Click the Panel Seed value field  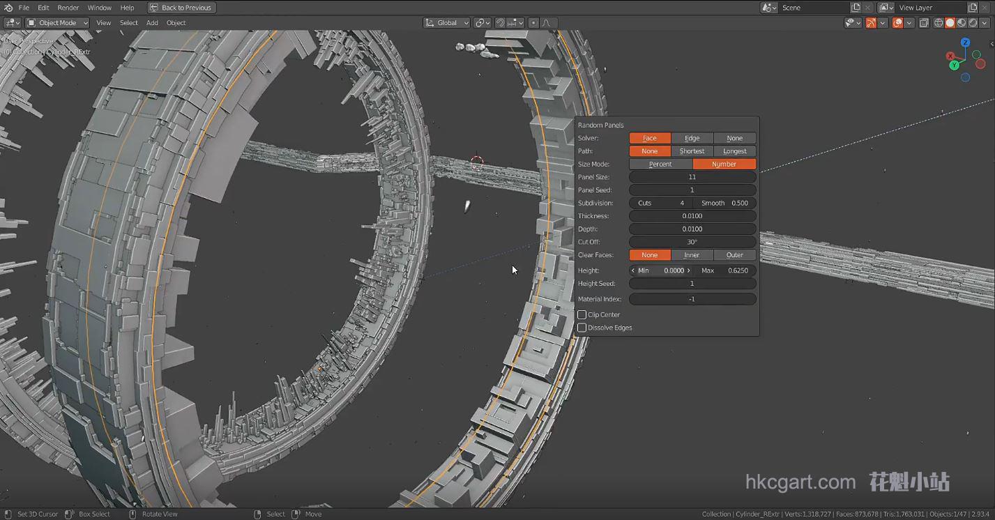692,190
